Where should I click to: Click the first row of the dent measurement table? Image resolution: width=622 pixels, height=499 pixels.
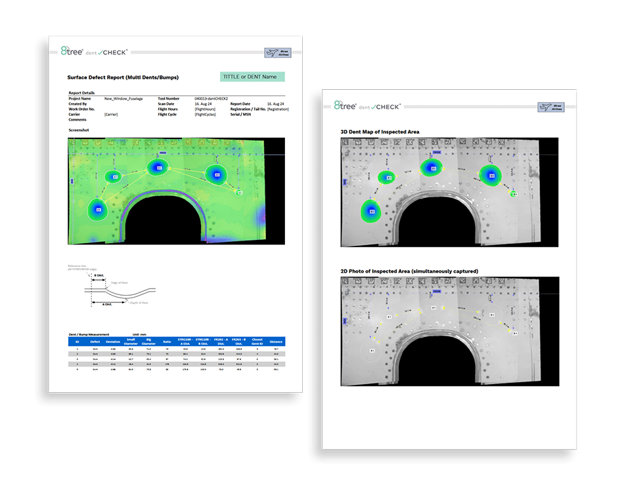pos(177,349)
